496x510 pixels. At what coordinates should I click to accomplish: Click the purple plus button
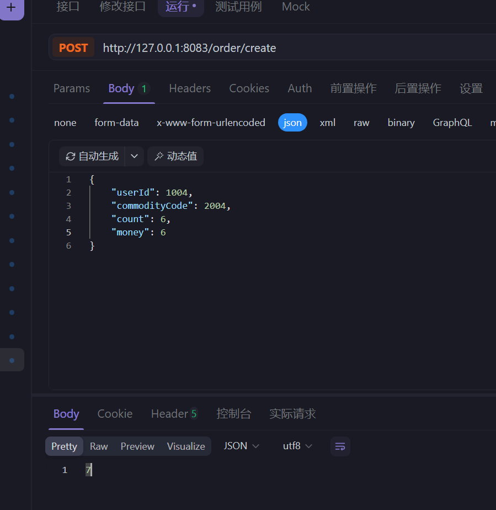pyautogui.click(x=12, y=8)
